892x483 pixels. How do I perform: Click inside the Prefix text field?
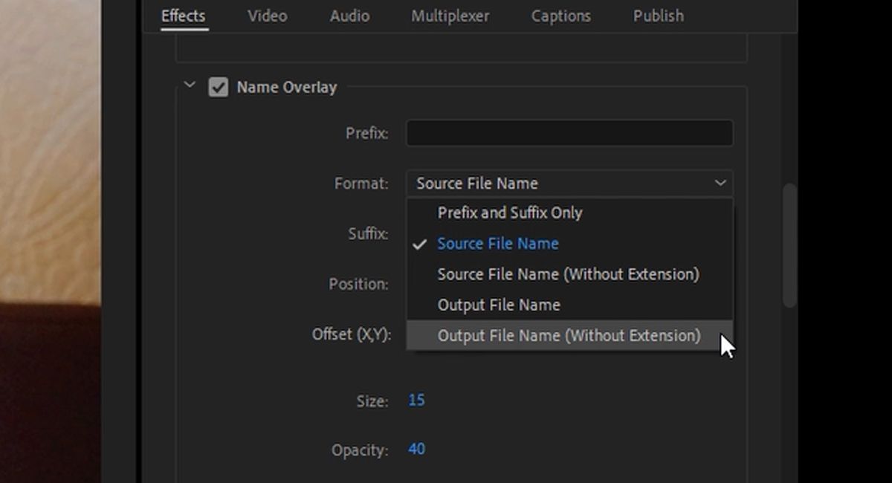pos(569,132)
